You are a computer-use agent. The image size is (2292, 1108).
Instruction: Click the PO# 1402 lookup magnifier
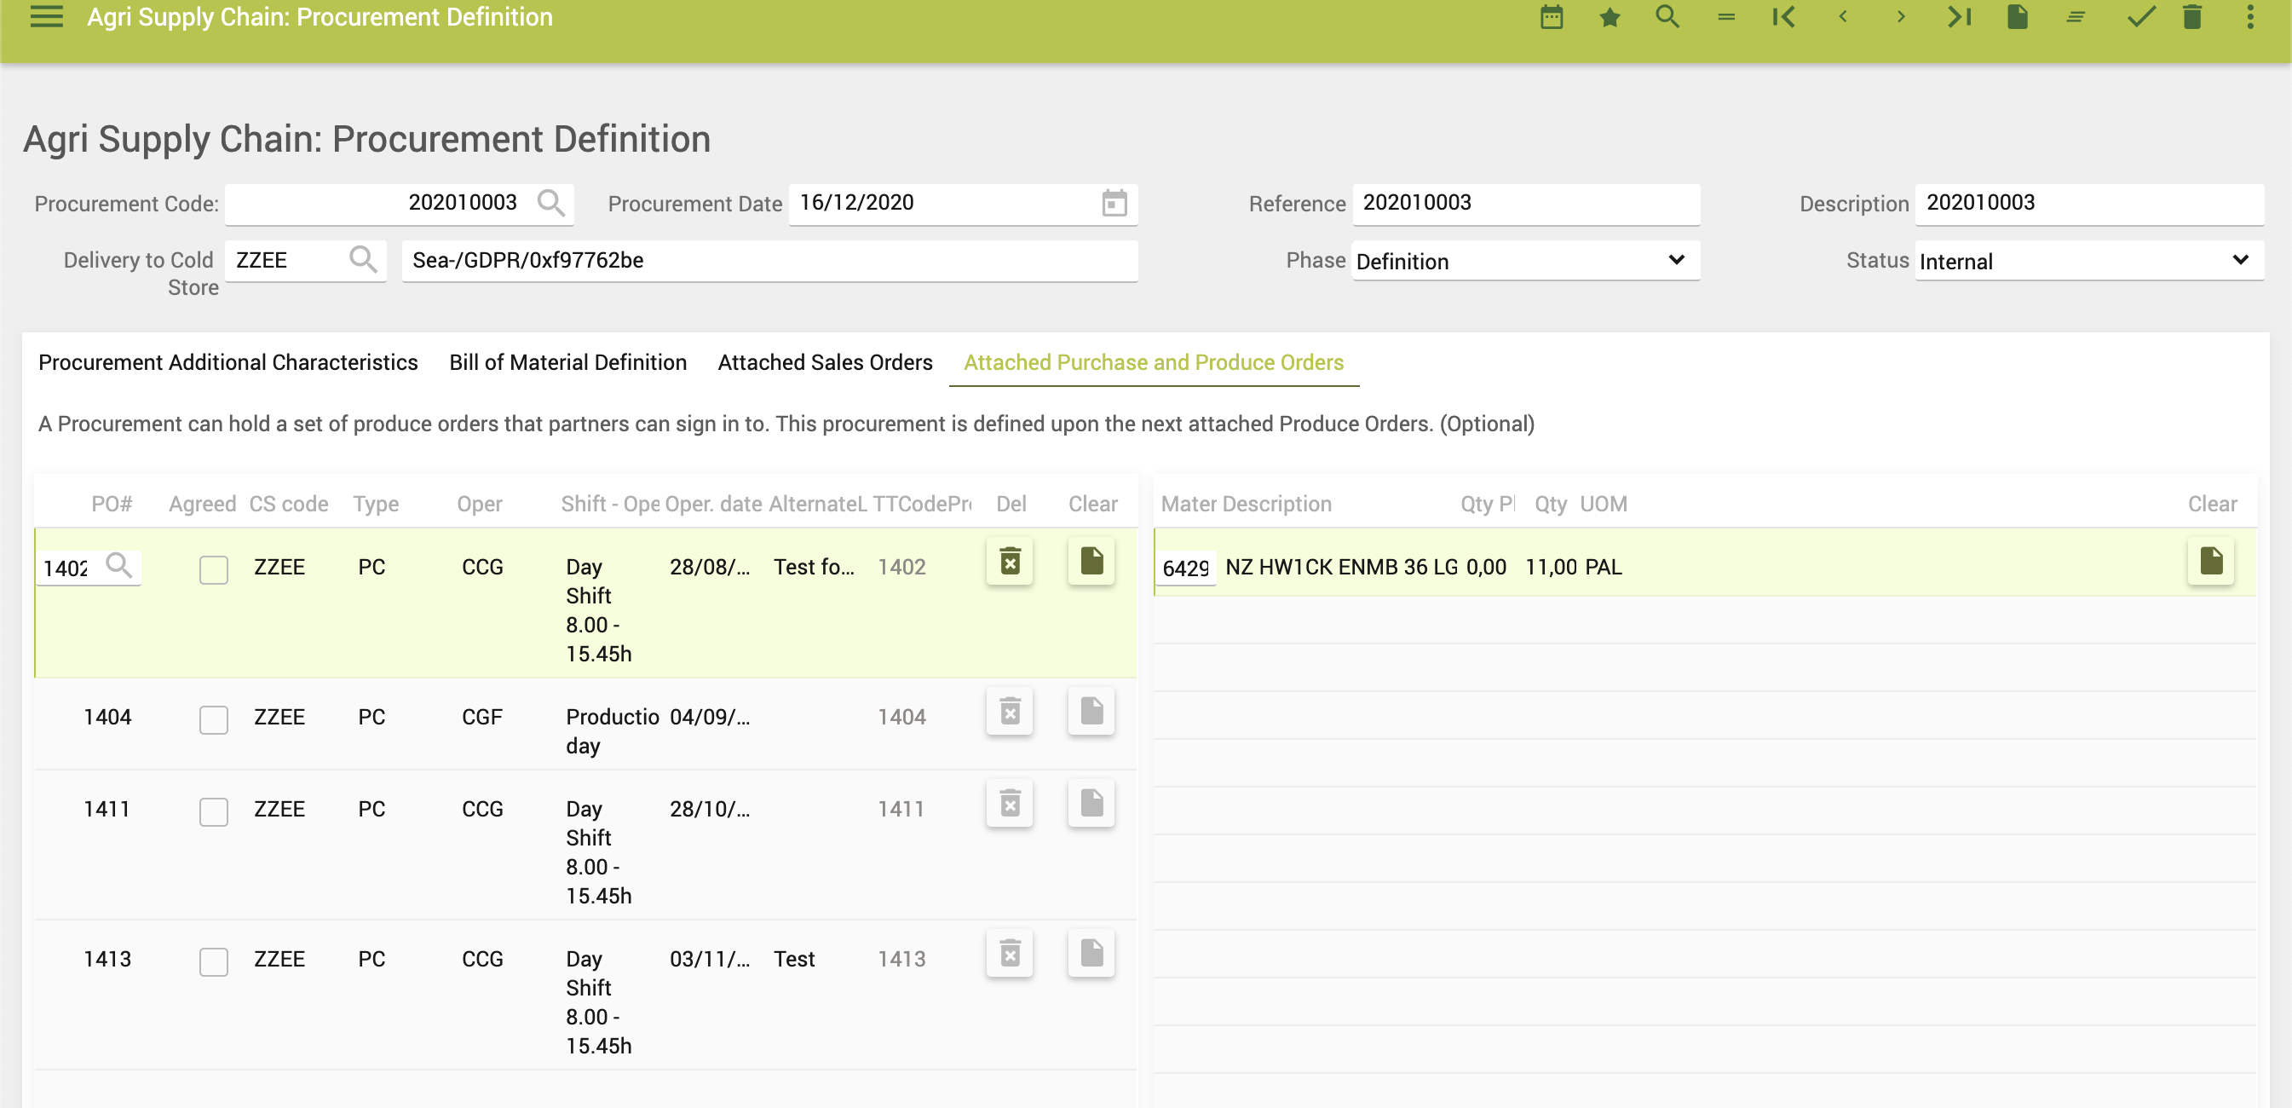[118, 565]
